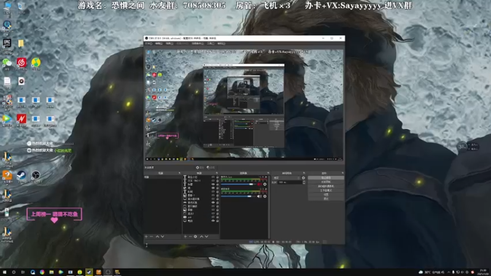Viewport: 491px width, 276px height.
Task: Open WeChat desktop icon
Action: [7, 63]
